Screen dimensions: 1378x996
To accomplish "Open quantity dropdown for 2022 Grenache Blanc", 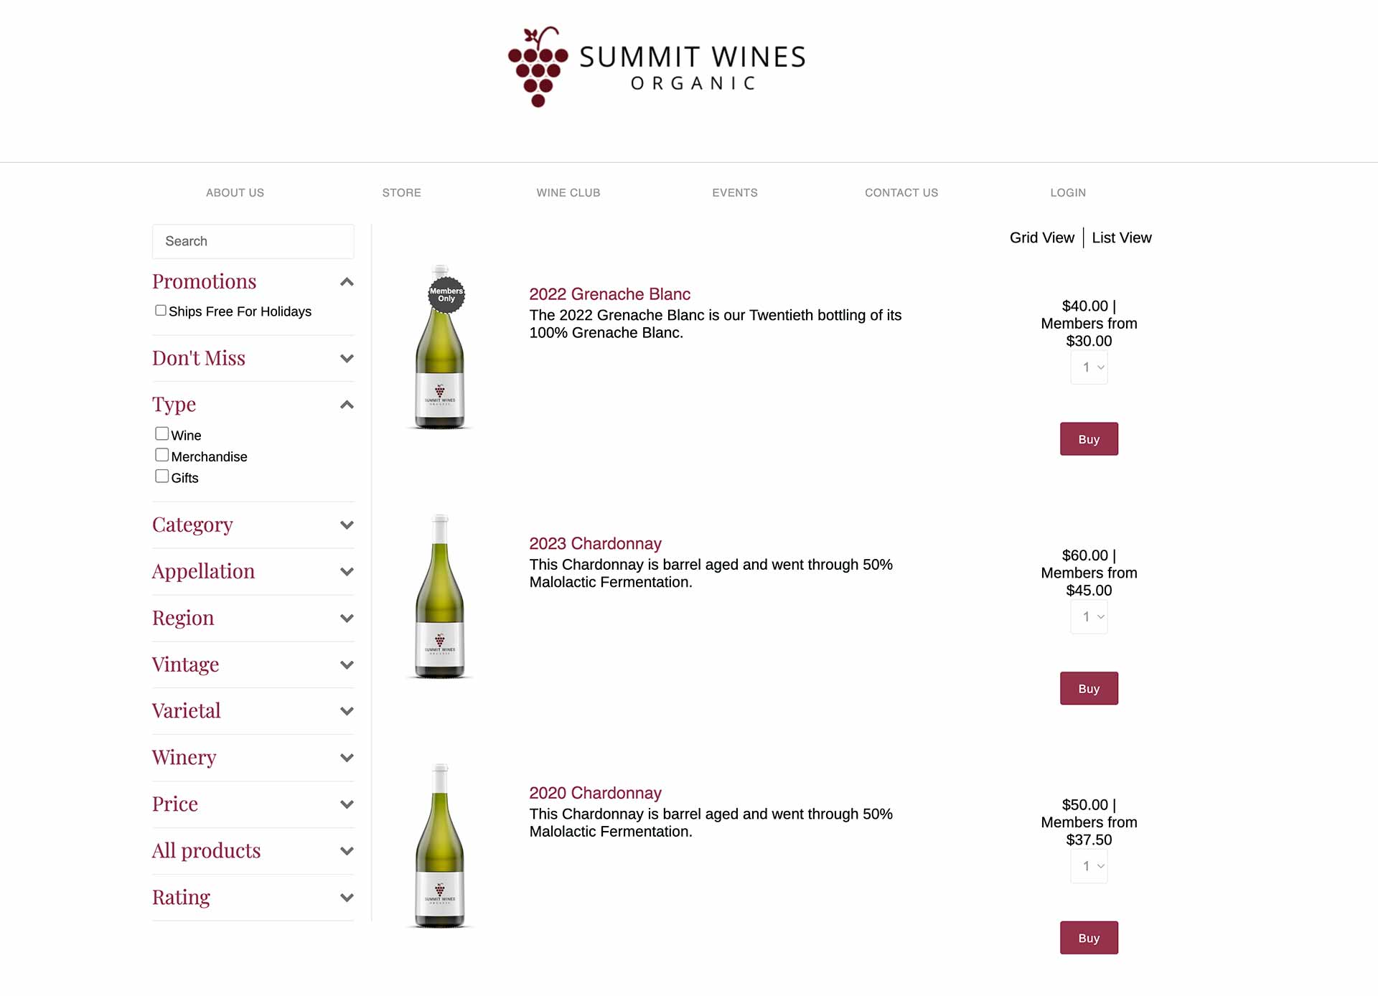I will tap(1089, 367).
